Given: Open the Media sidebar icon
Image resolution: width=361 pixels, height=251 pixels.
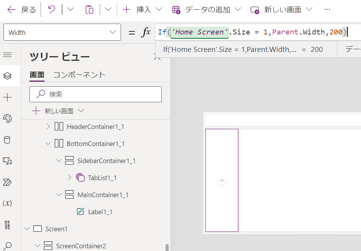Looking at the screenshot, I should coord(7,161).
